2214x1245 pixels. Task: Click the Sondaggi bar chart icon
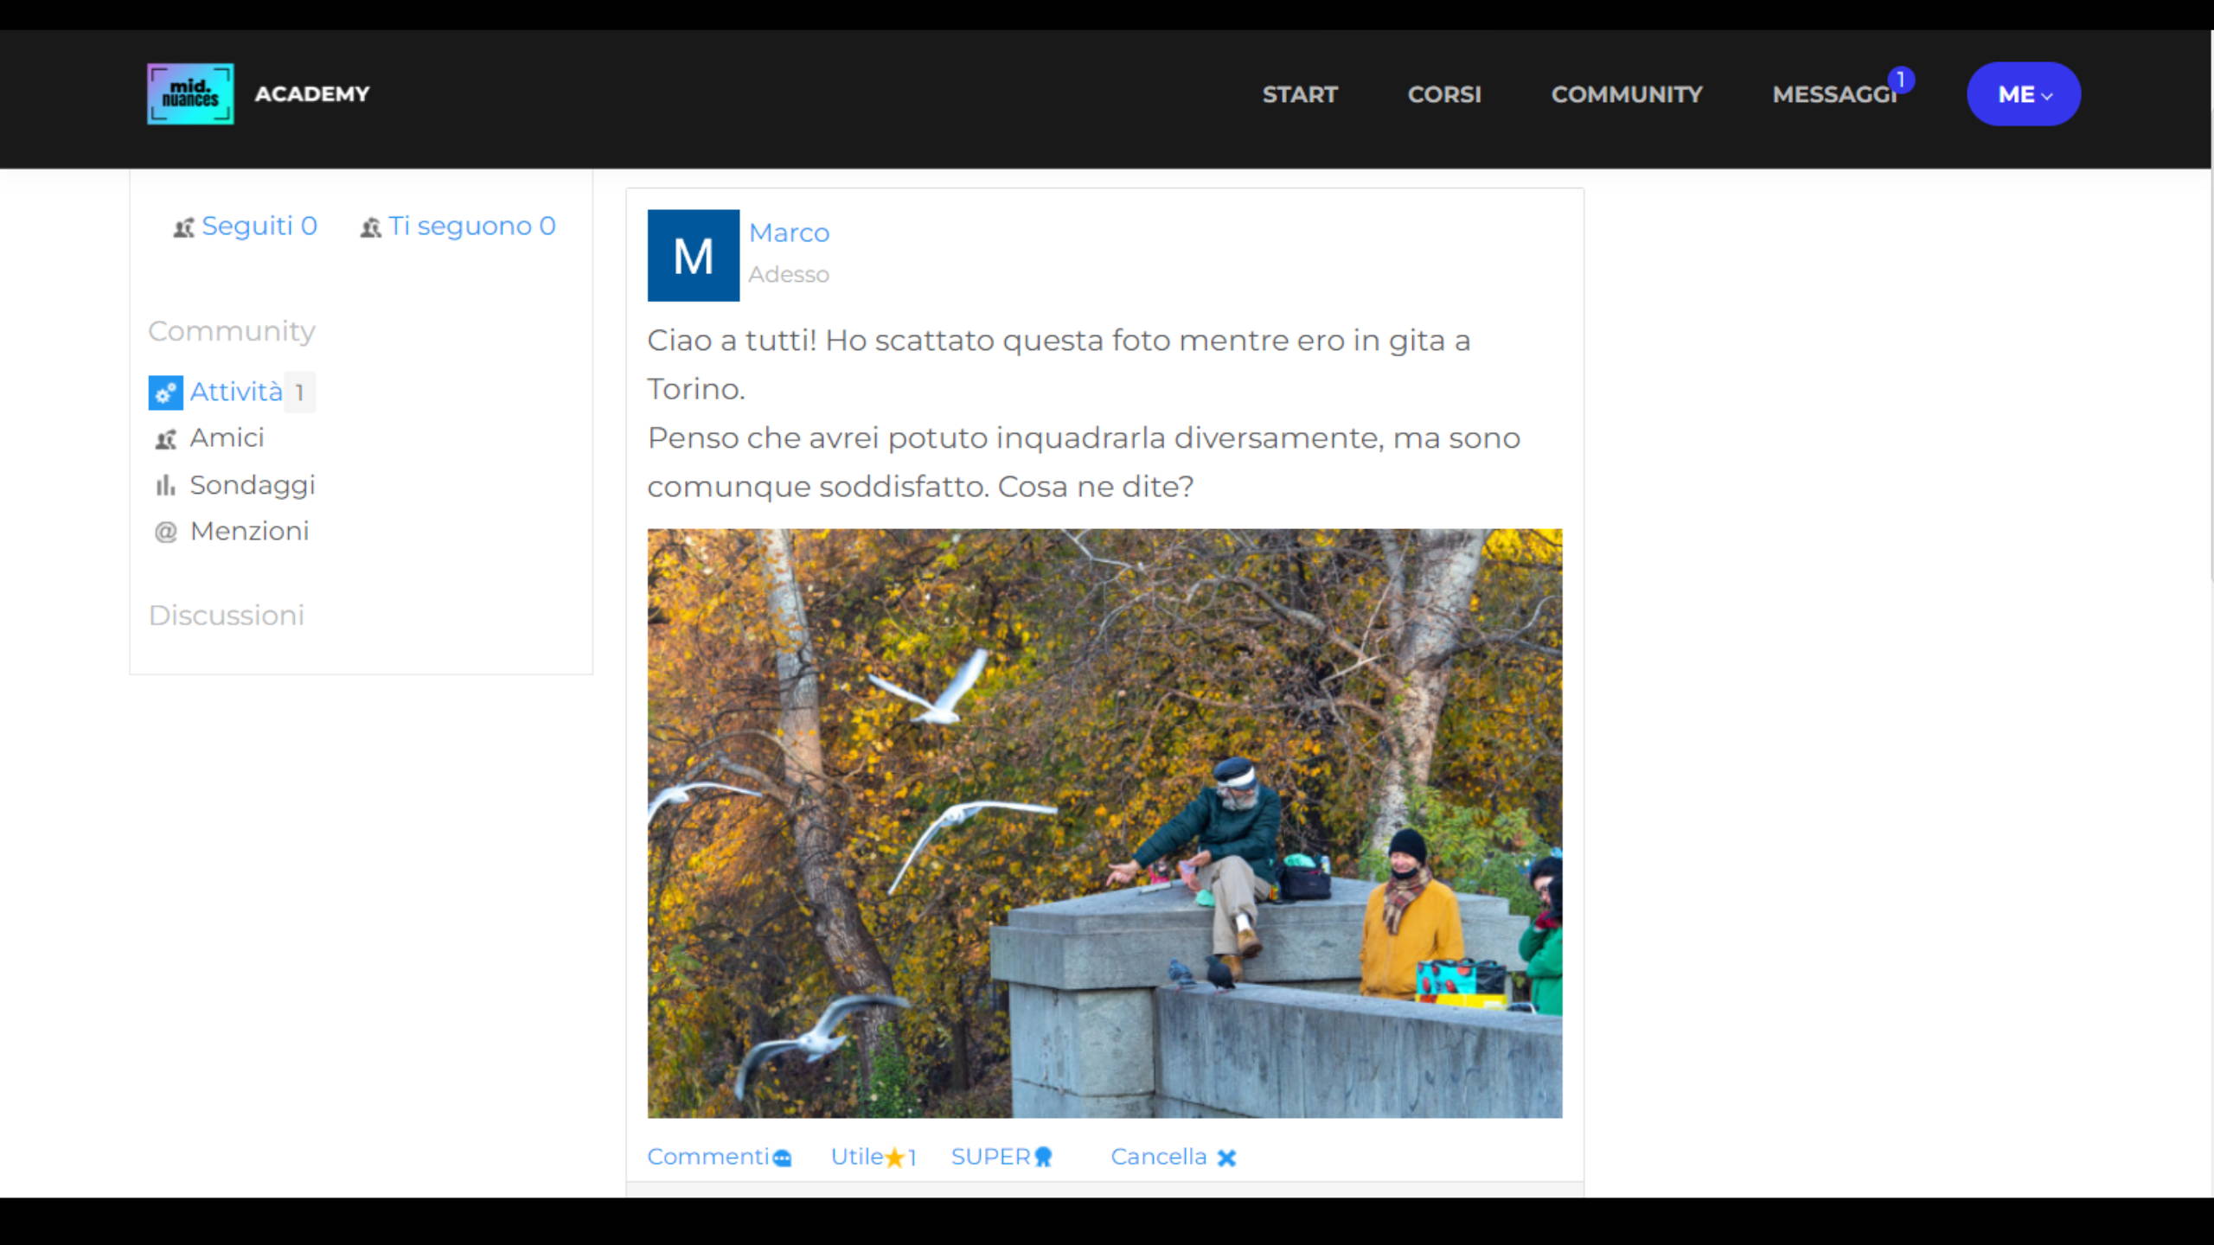point(165,485)
